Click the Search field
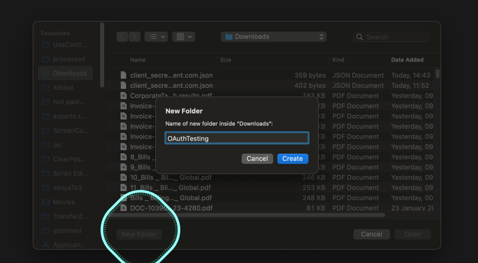Image resolution: width=478 pixels, height=263 pixels. [x=392, y=37]
